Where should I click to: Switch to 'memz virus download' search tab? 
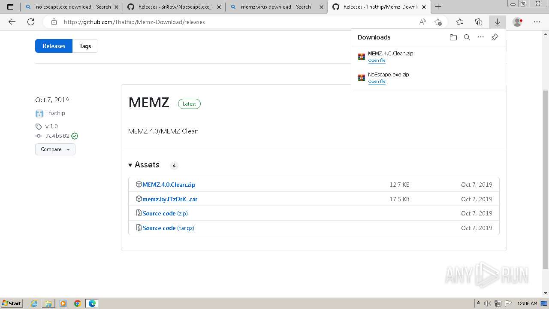(276, 7)
